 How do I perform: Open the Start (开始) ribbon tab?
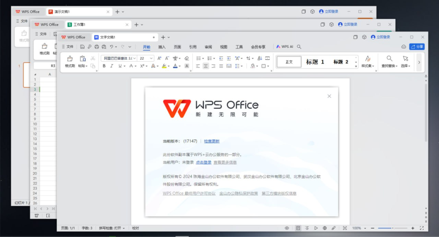[147, 47]
